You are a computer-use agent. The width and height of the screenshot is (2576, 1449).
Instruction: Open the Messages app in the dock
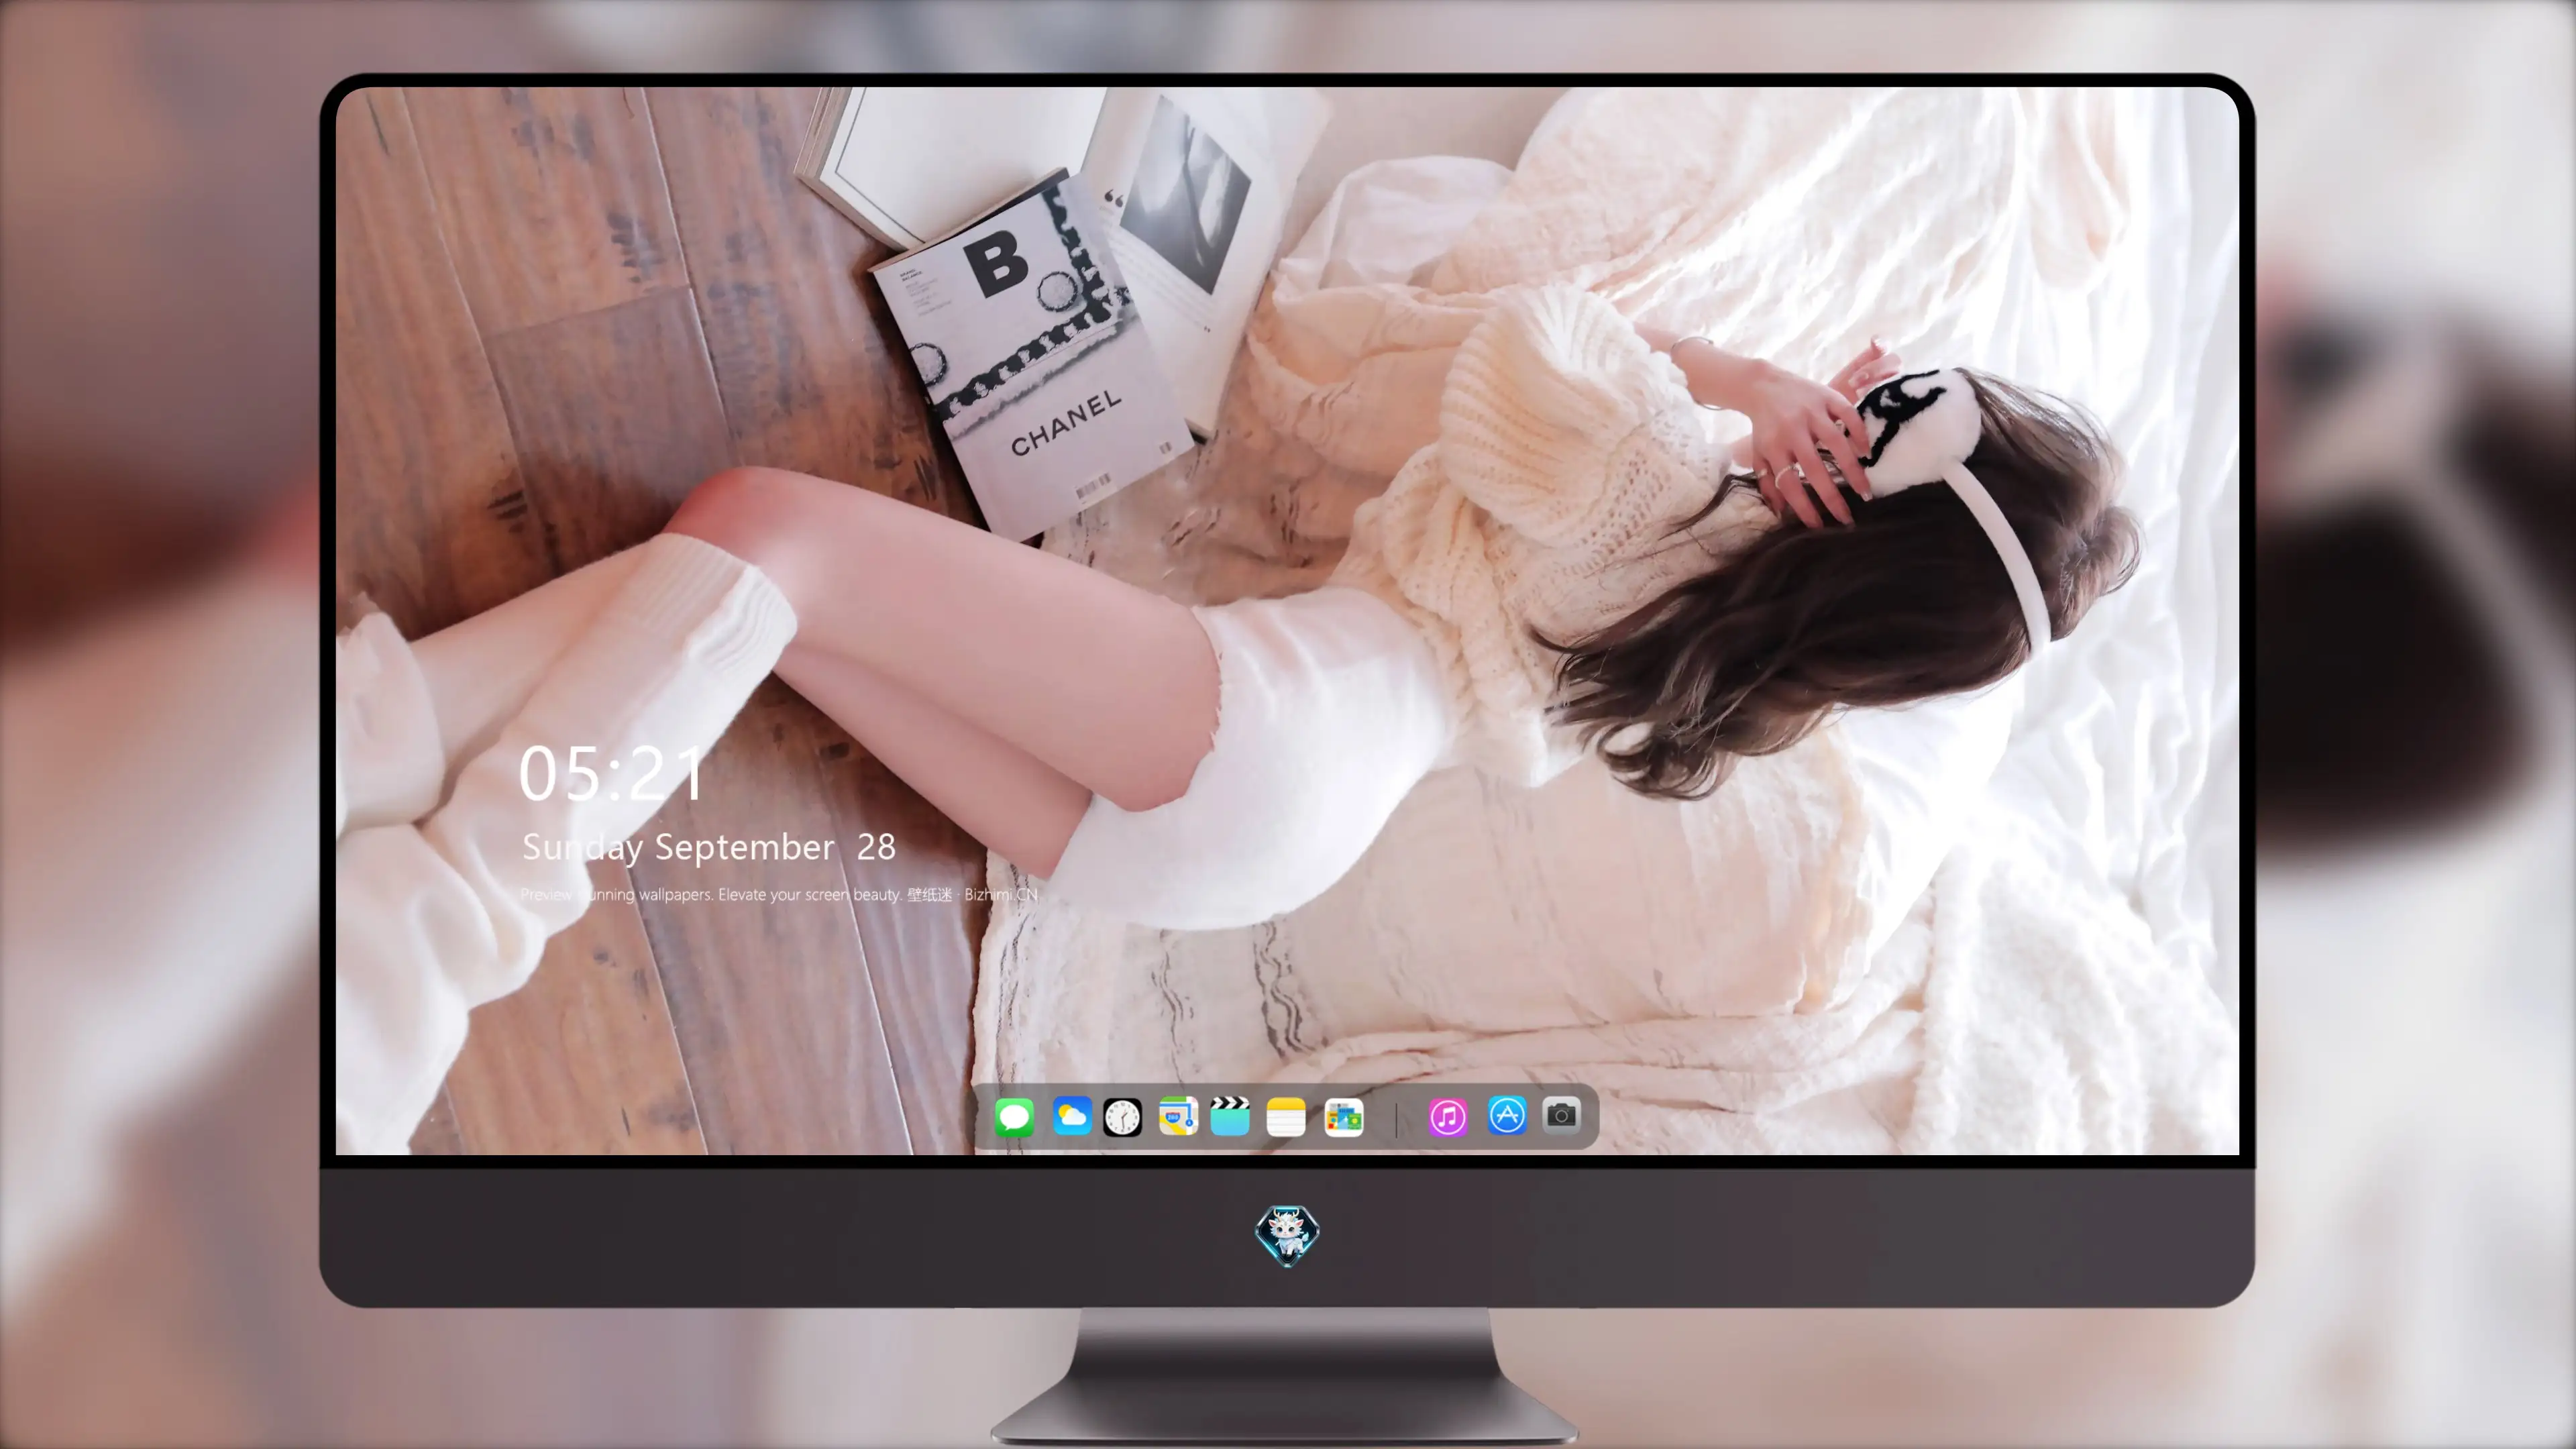[1014, 1116]
